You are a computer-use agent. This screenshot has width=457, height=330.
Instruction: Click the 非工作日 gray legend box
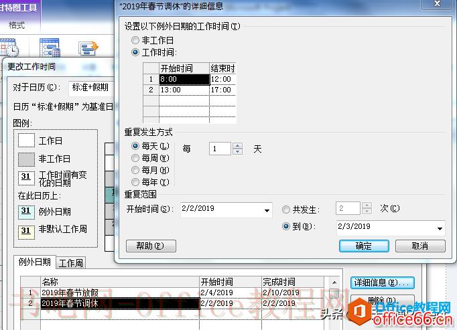tap(26, 159)
